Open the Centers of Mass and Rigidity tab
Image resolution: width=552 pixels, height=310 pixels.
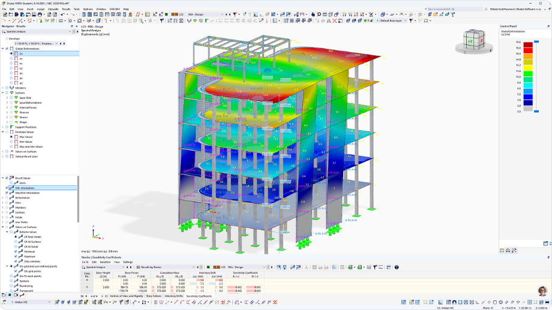tap(127, 296)
